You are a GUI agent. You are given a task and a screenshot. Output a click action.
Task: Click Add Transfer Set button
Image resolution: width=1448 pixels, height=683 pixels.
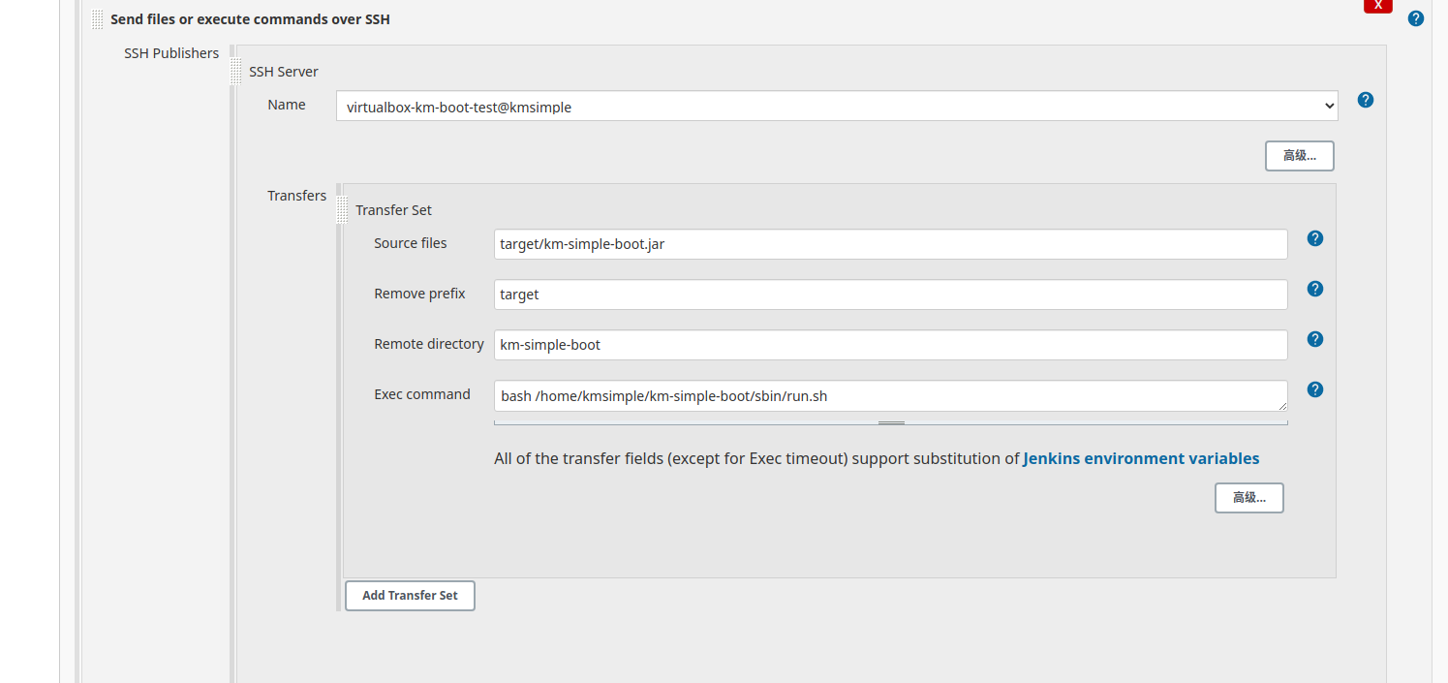(410, 596)
